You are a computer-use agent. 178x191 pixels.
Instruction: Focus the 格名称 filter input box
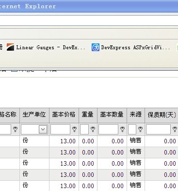pyautogui.click(x=5, y=129)
